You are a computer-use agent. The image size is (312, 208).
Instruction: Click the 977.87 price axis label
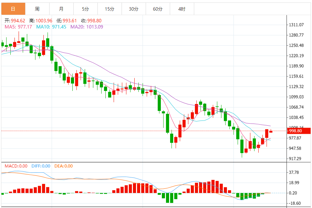click(x=295, y=138)
